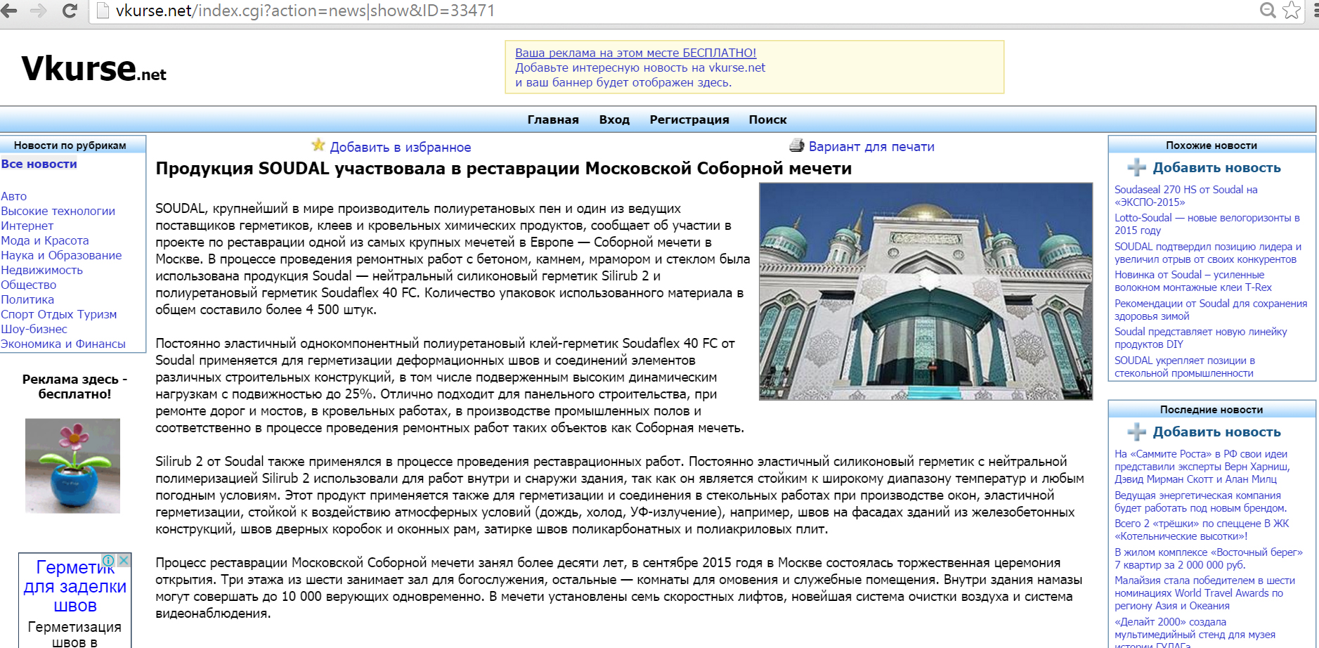Click the 'Реклама здесь - бесплатно!' text
The height and width of the screenshot is (648, 1319).
[x=74, y=387]
